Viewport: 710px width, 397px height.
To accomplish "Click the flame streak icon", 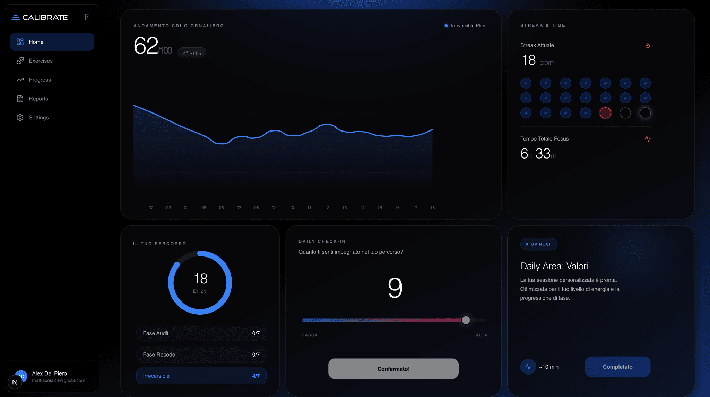I will [648, 45].
